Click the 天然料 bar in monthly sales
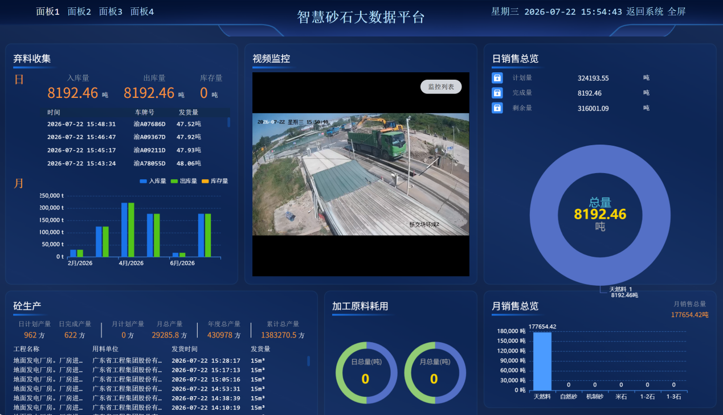 click(542, 361)
